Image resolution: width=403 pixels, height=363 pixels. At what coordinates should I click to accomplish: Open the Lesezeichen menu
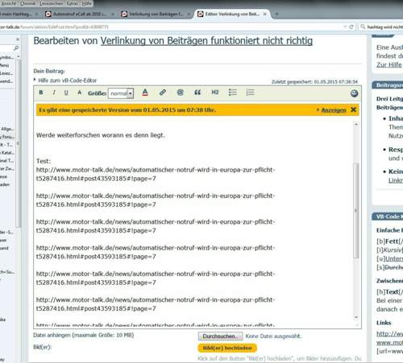51,3
